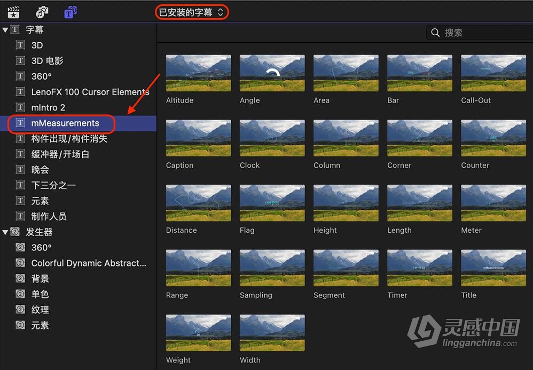The width and height of the screenshot is (533, 370).
Task: Select the Counter title thumbnail
Action: (493, 138)
